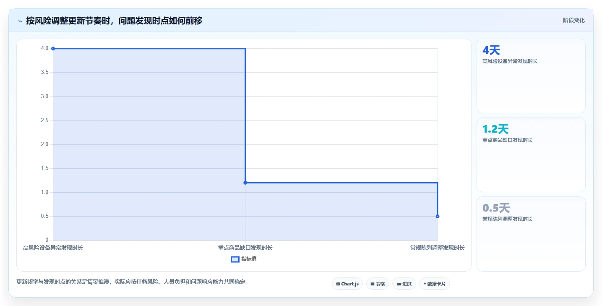Click the Chart.js chip
Image resolution: width=602 pixels, height=306 pixels.
tap(347, 284)
